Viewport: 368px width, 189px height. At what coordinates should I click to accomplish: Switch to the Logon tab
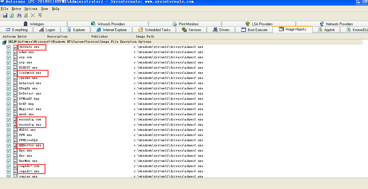[46, 30]
